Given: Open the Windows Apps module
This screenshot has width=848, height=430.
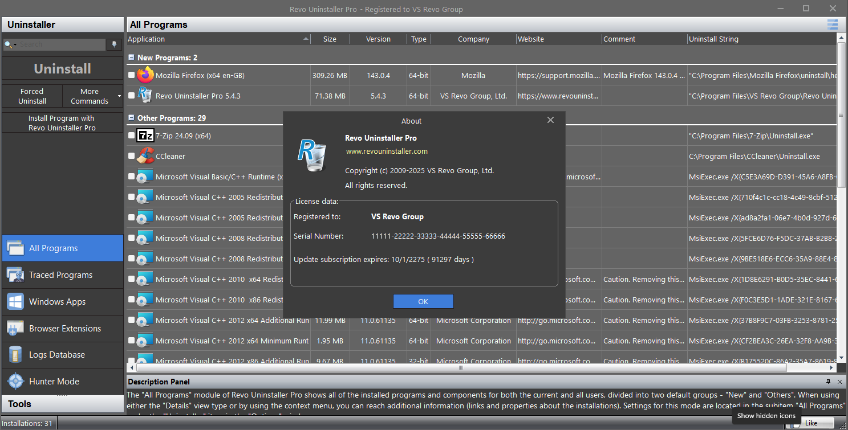Looking at the screenshot, I should 63,302.
